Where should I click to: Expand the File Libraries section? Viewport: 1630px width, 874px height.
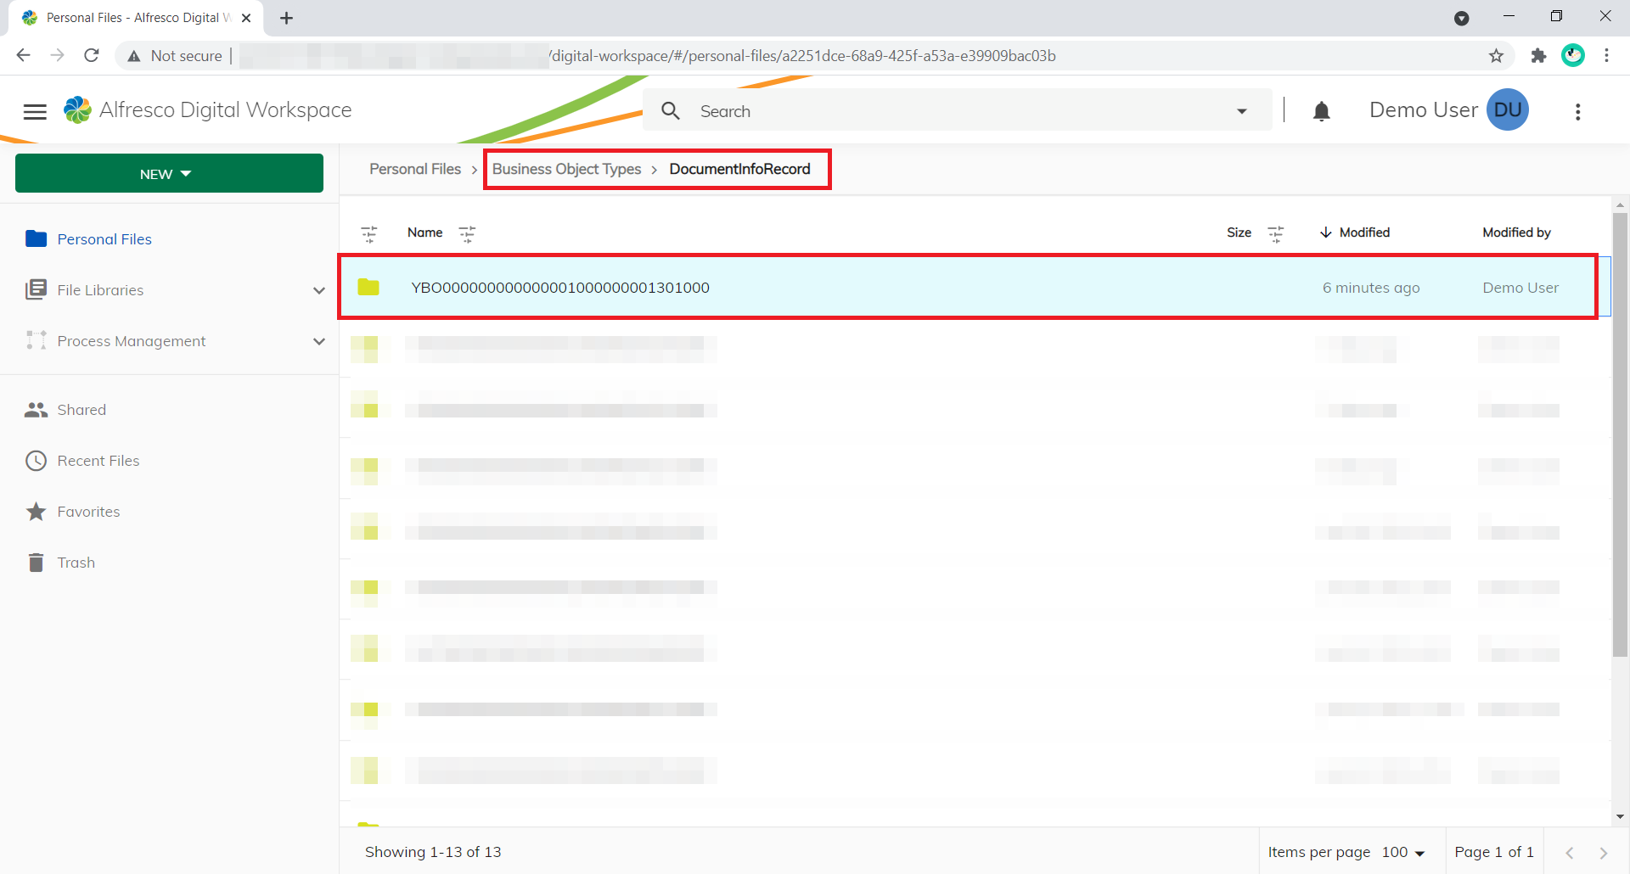[x=318, y=290]
